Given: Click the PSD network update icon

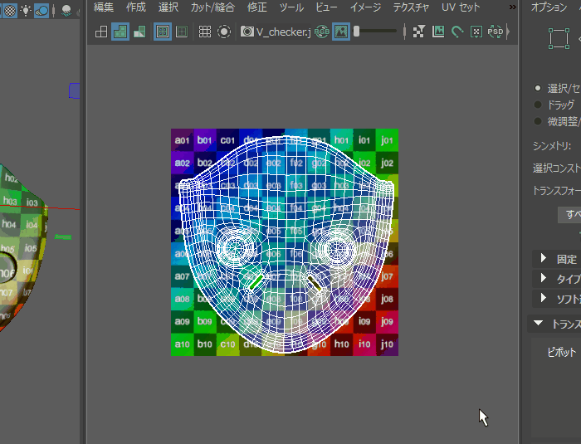Looking at the screenshot, I should pos(495,32).
